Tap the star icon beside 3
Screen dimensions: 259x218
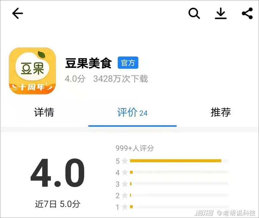125,184
